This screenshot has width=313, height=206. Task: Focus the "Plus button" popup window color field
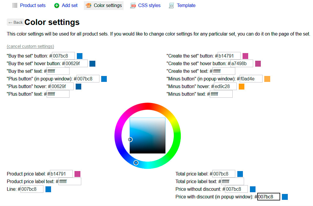coord(88,79)
